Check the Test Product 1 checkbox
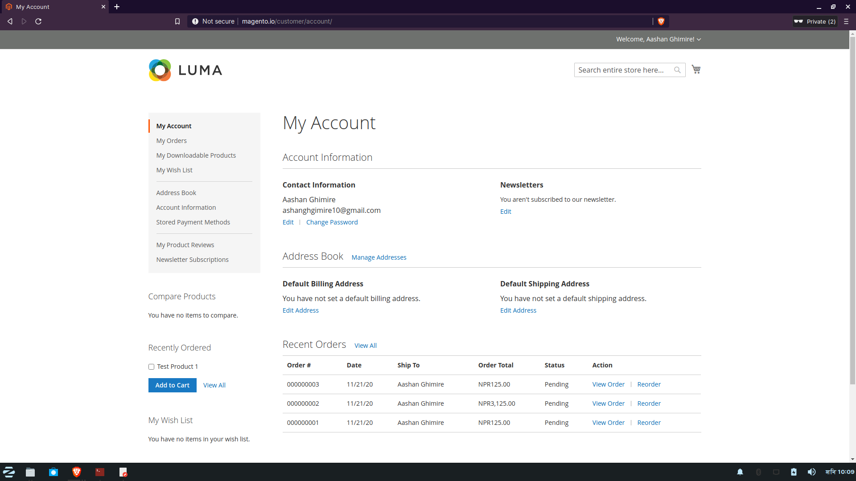856x481 pixels. 151,367
